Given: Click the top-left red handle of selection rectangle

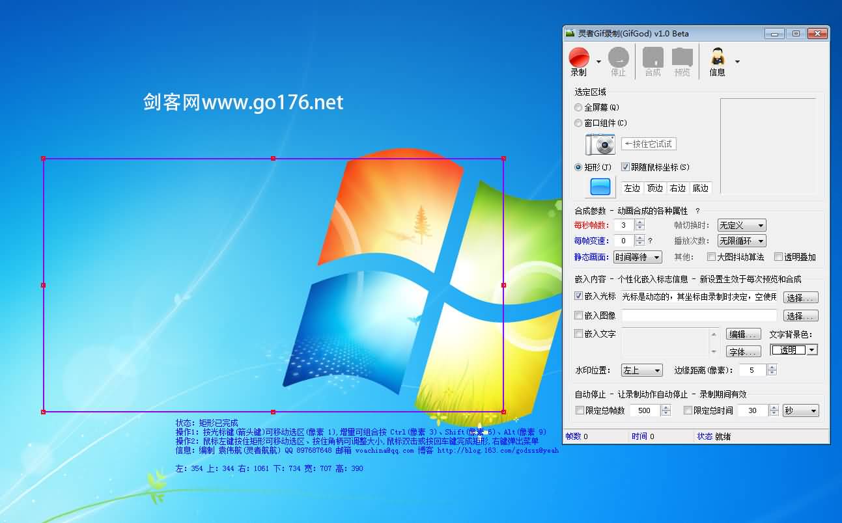Looking at the screenshot, I should (44, 158).
